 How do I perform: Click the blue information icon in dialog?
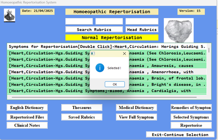coord(100,68)
